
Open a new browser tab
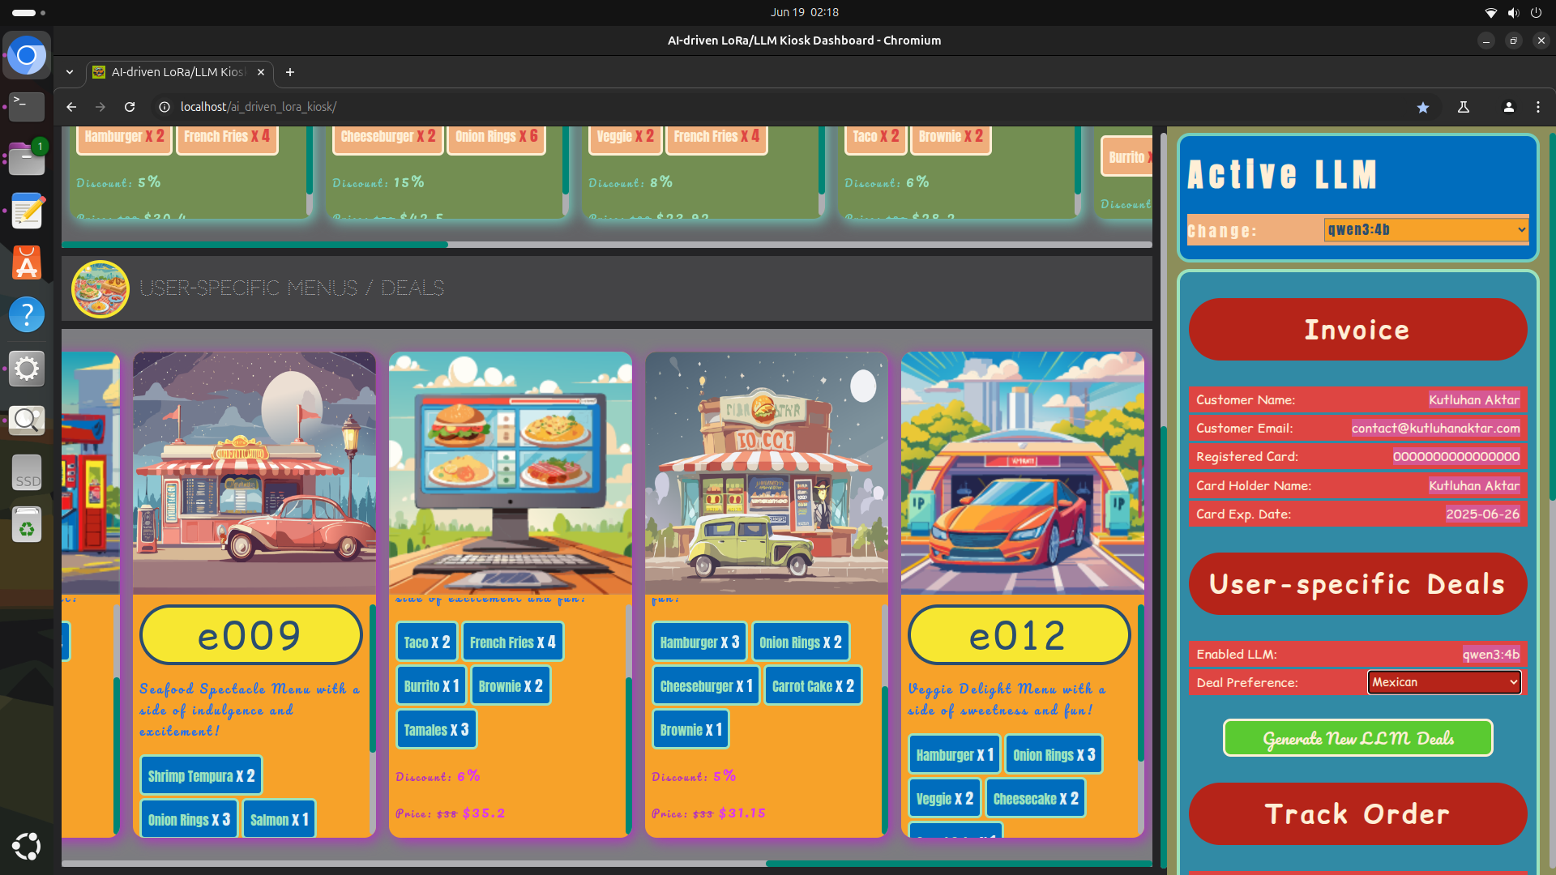[290, 72]
